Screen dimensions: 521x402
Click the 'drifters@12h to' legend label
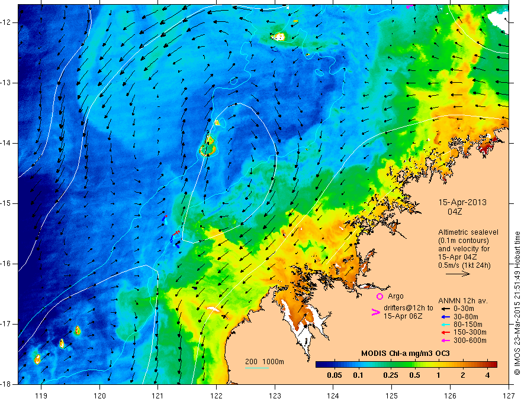click(409, 308)
